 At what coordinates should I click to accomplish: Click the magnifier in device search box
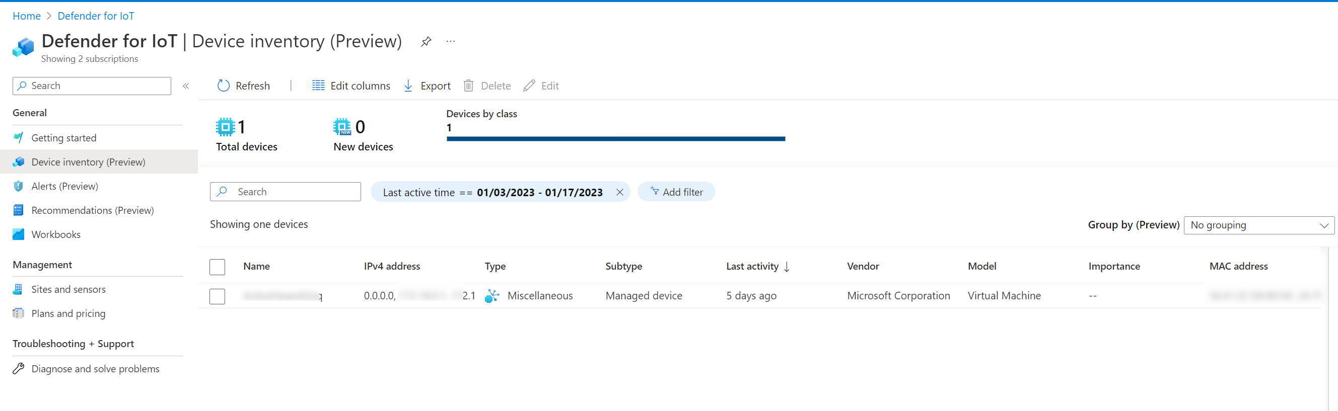[x=222, y=192]
